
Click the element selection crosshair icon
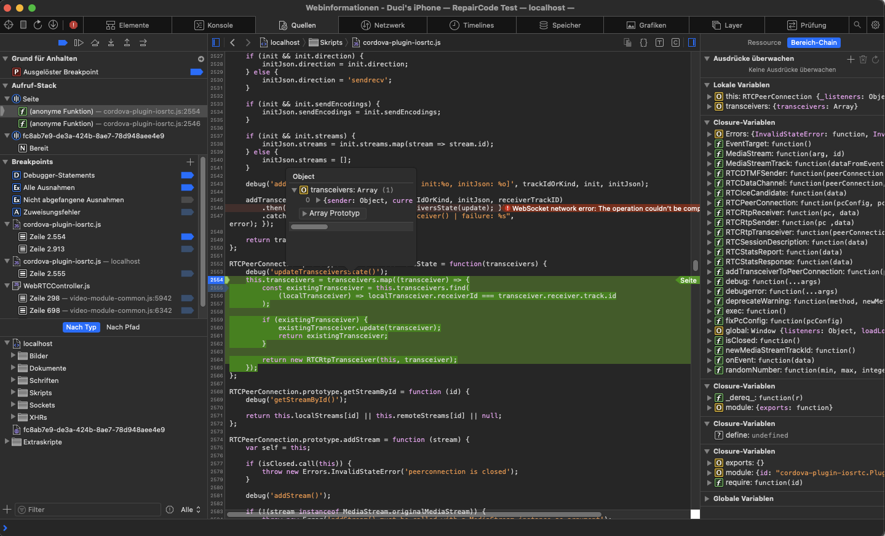(x=9, y=25)
